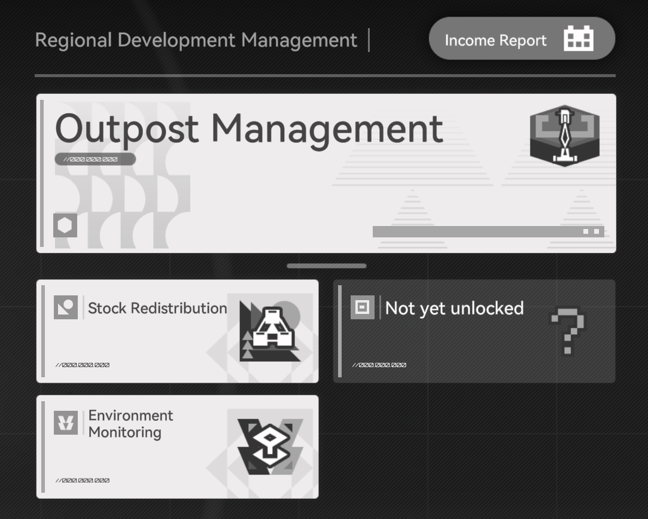The width and height of the screenshot is (648, 519).
Task: Click the locked card's concentric square icon
Action: point(363,307)
